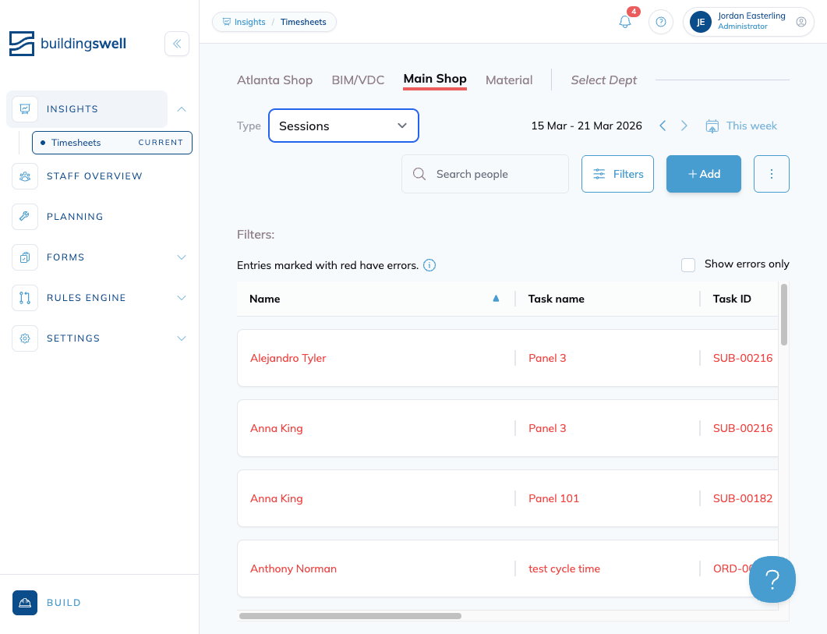The width and height of the screenshot is (827, 634).
Task: Click the JE user avatar
Action: click(701, 22)
